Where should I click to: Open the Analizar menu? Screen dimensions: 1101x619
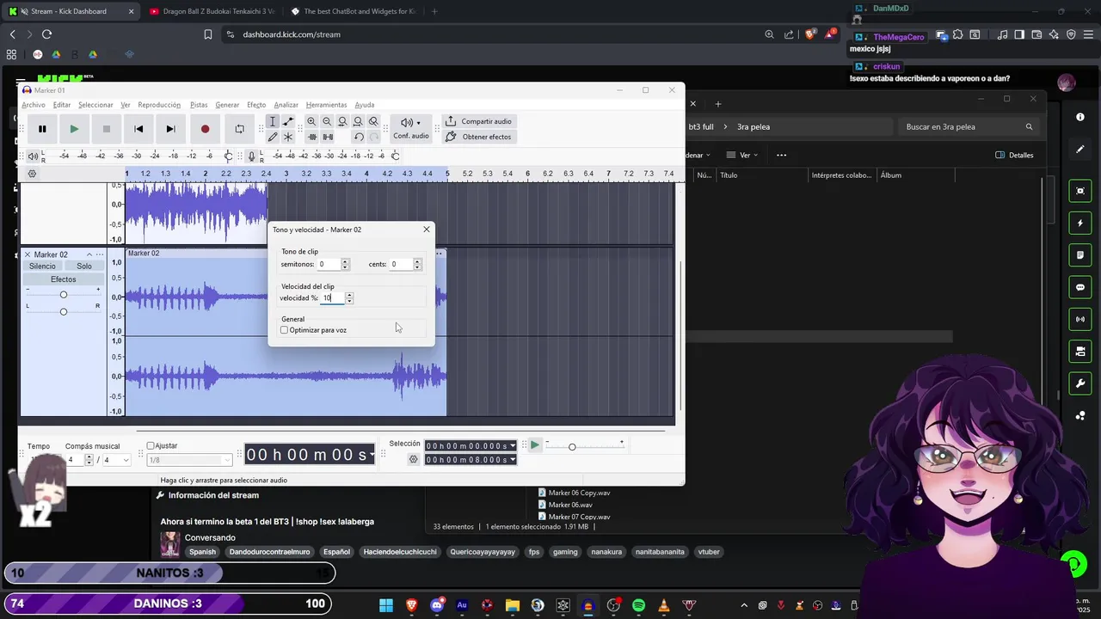click(286, 105)
